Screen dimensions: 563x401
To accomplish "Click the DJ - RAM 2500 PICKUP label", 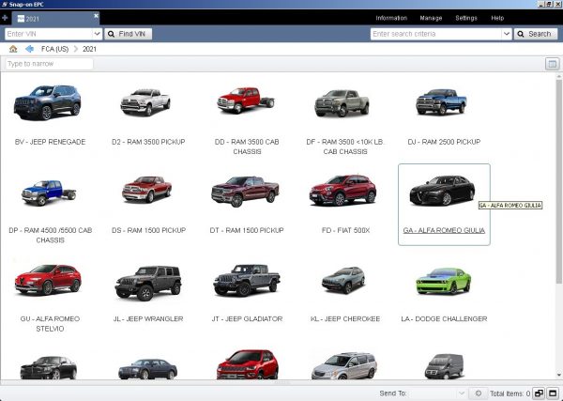I will coord(444,142).
